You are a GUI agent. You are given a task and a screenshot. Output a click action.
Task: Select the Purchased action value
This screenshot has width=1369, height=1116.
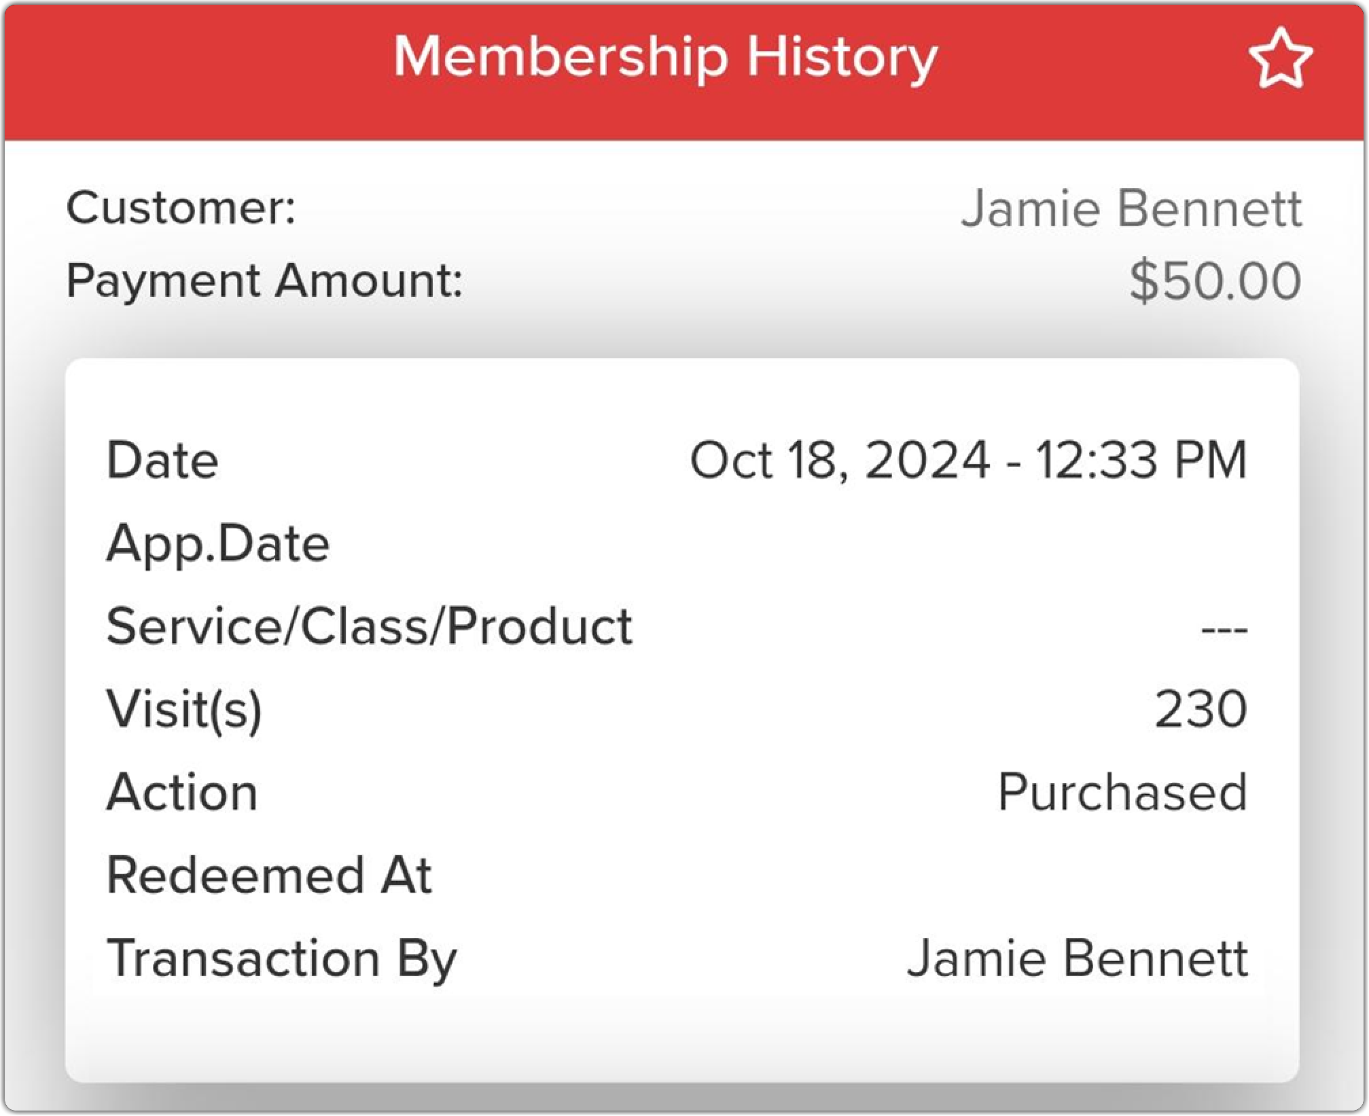click(x=1122, y=792)
